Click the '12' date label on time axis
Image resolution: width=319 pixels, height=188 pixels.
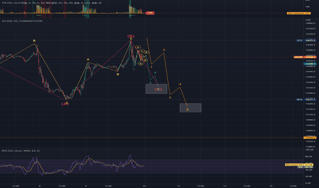(x=144, y=186)
